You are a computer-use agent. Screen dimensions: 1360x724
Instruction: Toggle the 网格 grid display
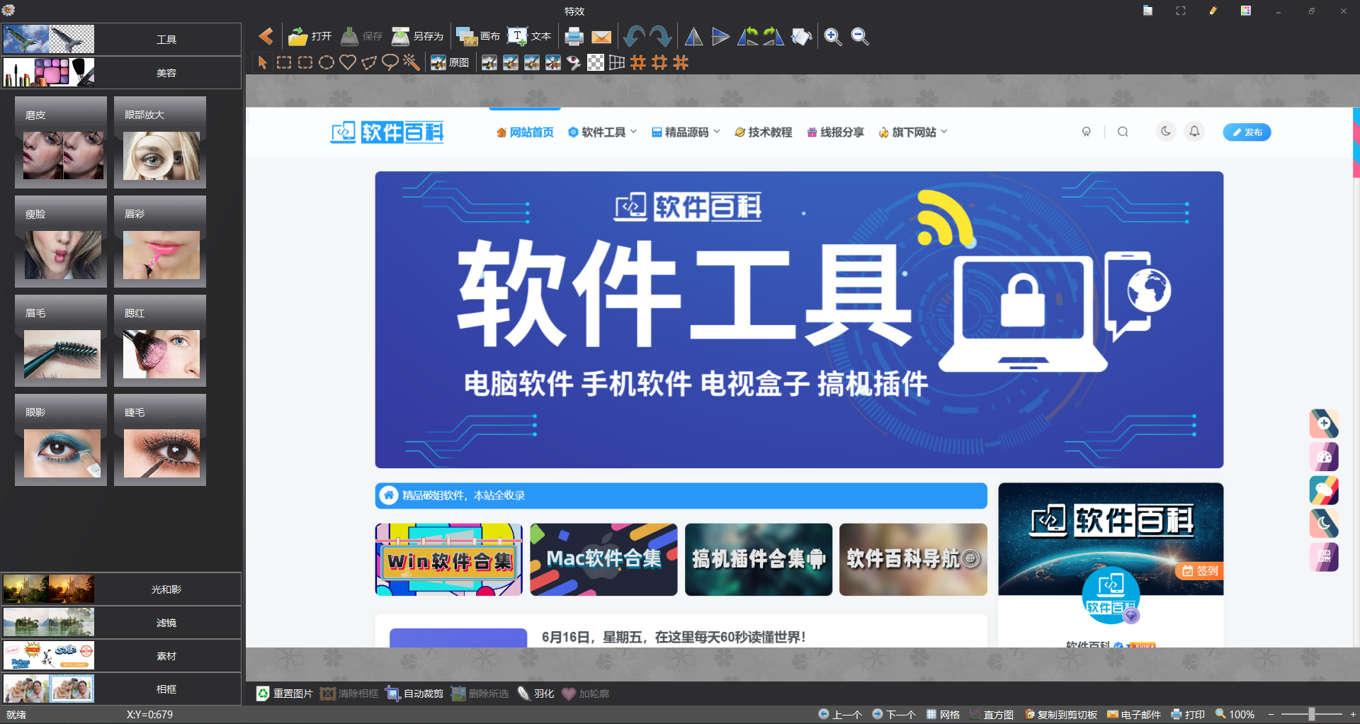pos(941,714)
